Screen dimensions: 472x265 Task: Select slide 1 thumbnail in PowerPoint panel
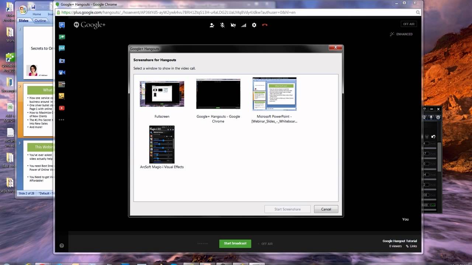point(39,52)
